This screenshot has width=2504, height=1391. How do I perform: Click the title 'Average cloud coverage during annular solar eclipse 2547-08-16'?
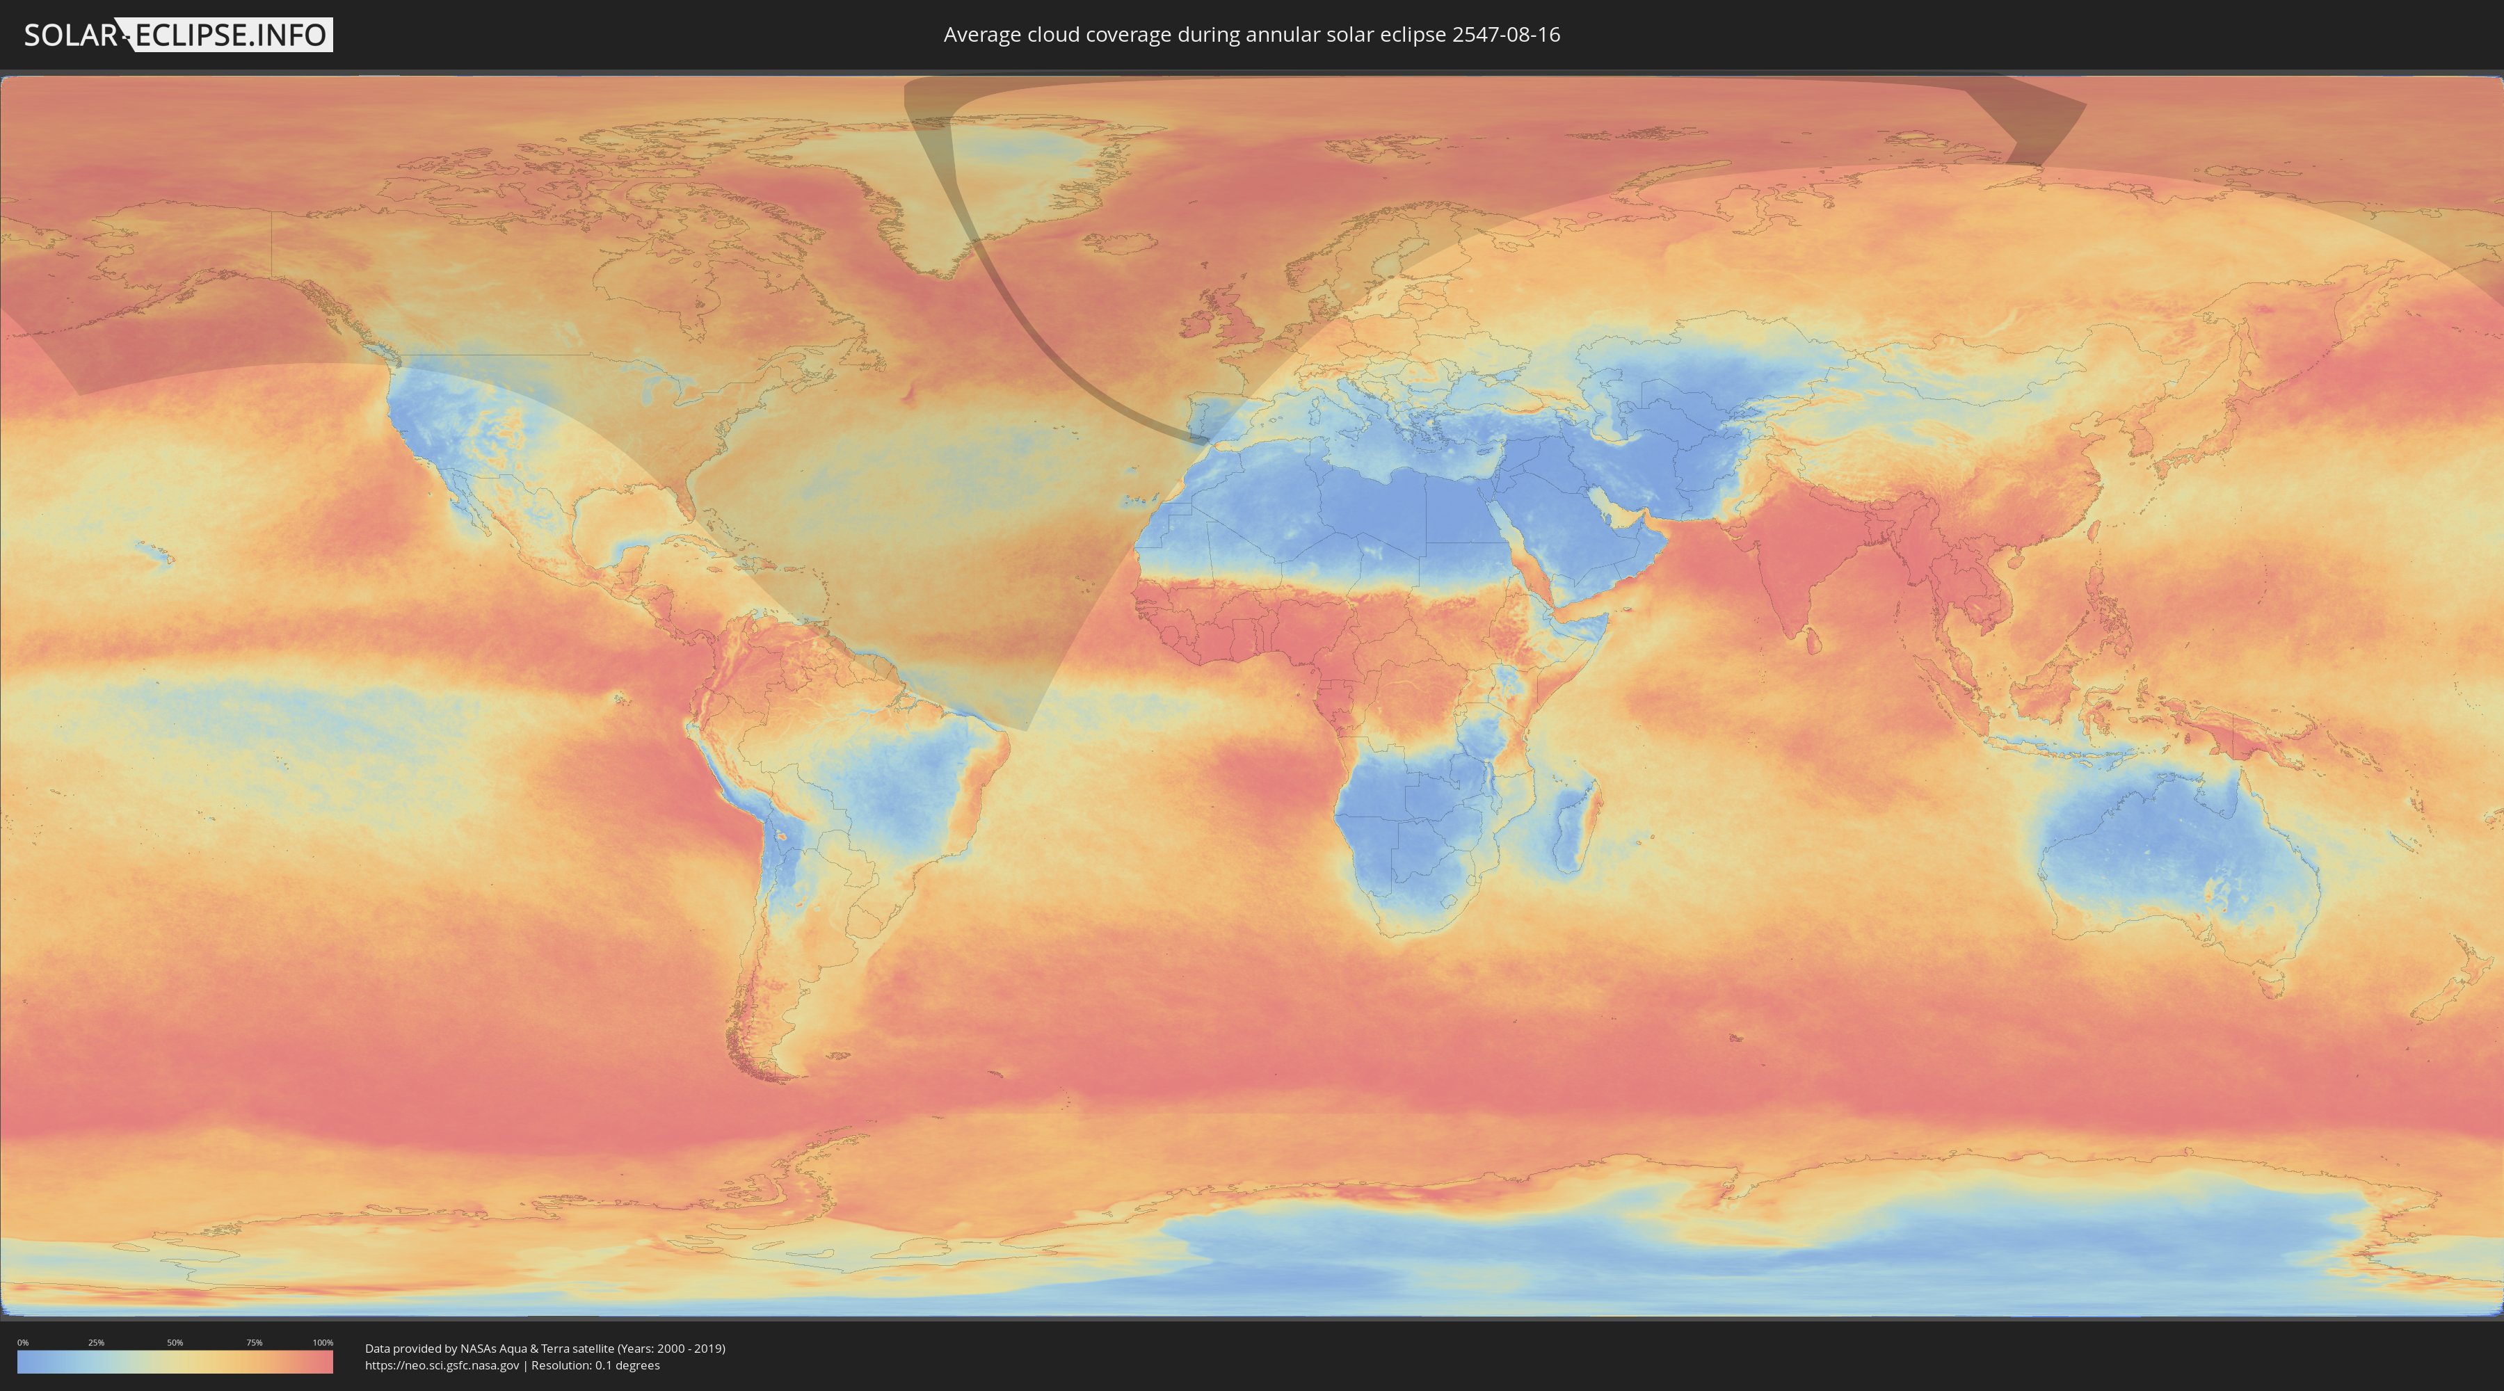click(x=1252, y=35)
